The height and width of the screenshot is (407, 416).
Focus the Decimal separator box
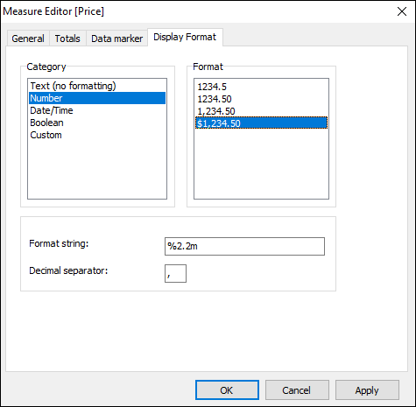coord(175,273)
